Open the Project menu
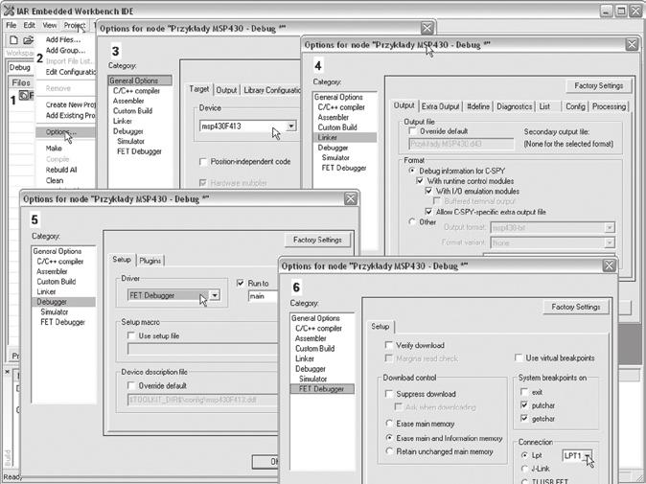This screenshot has width=646, height=484. click(74, 25)
